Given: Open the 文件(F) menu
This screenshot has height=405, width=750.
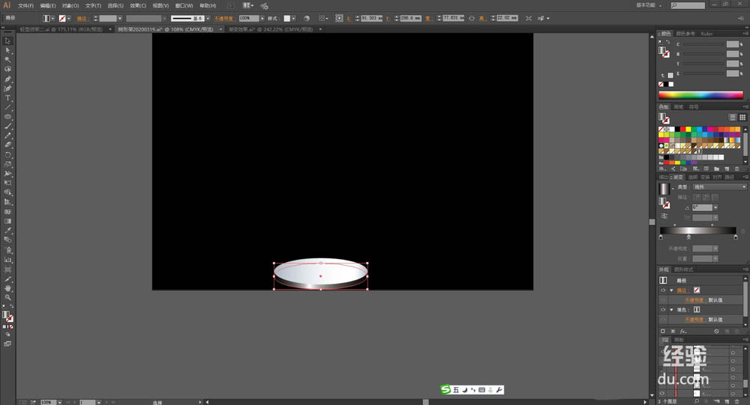Looking at the screenshot, I should 25,6.
